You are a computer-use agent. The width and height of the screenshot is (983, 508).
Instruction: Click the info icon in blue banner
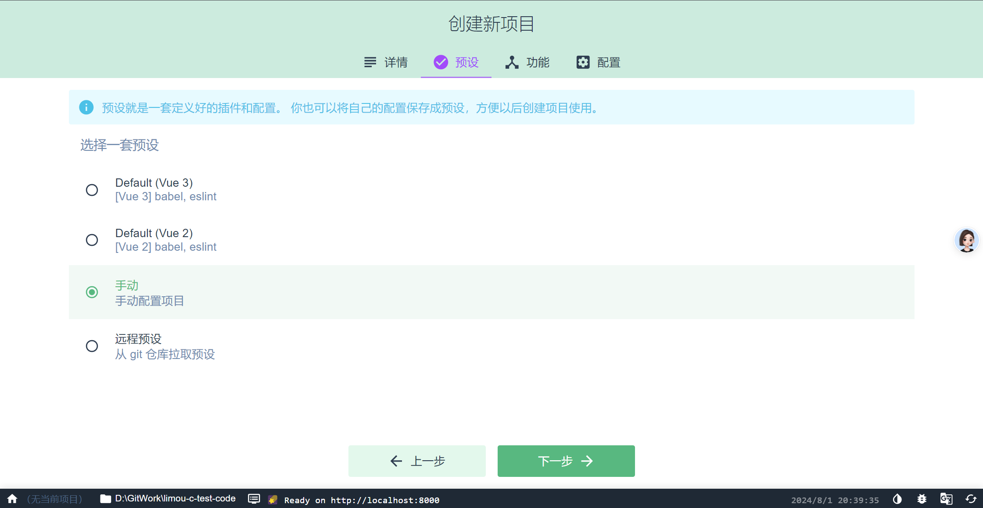click(86, 107)
